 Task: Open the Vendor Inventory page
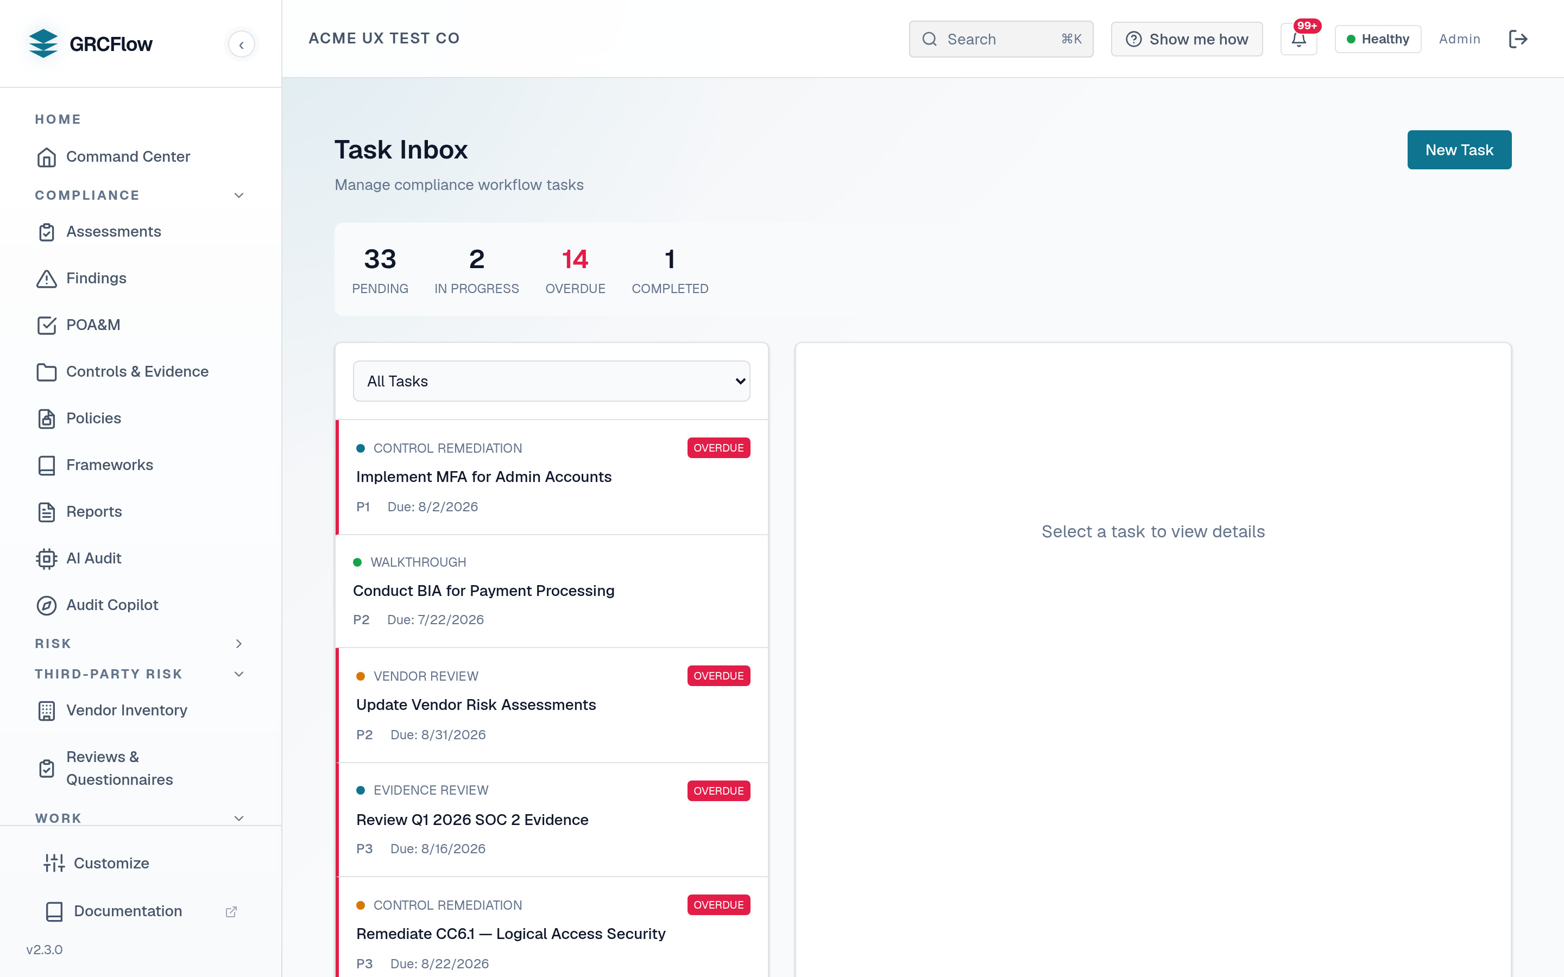click(x=140, y=711)
